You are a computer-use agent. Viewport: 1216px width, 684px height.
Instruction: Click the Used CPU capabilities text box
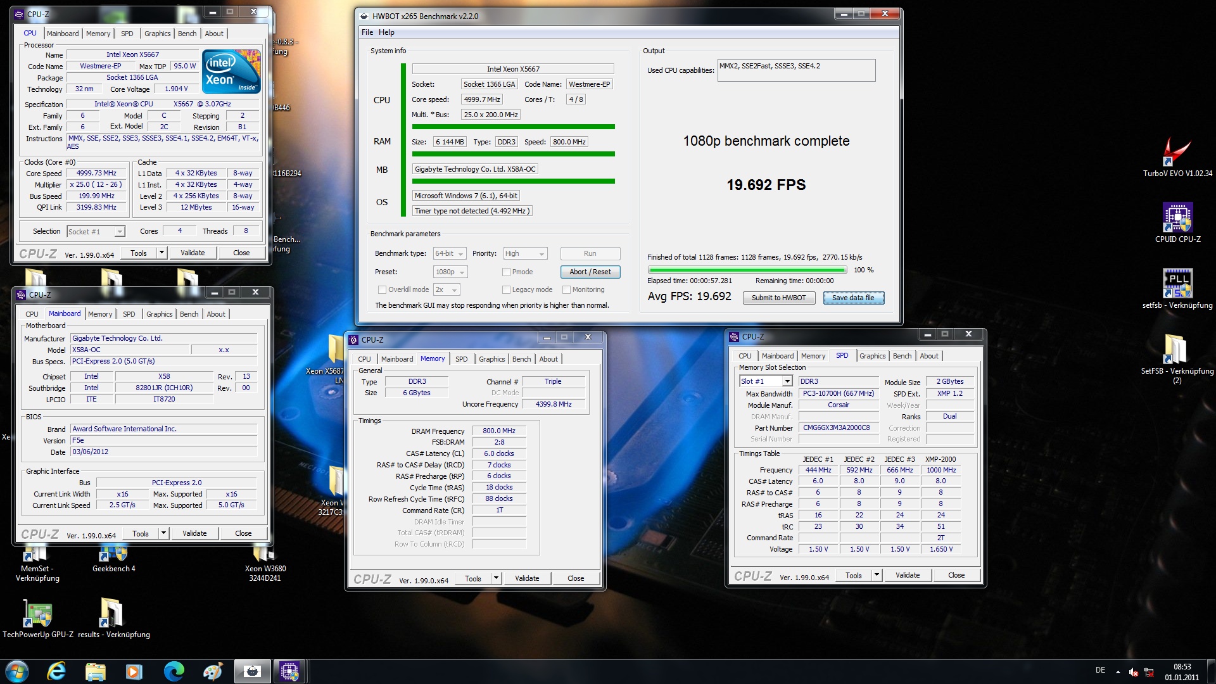(x=796, y=70)
